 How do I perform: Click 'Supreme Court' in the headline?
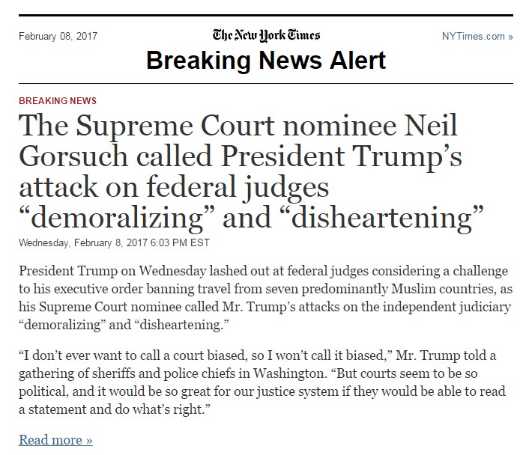coord(175,126)
